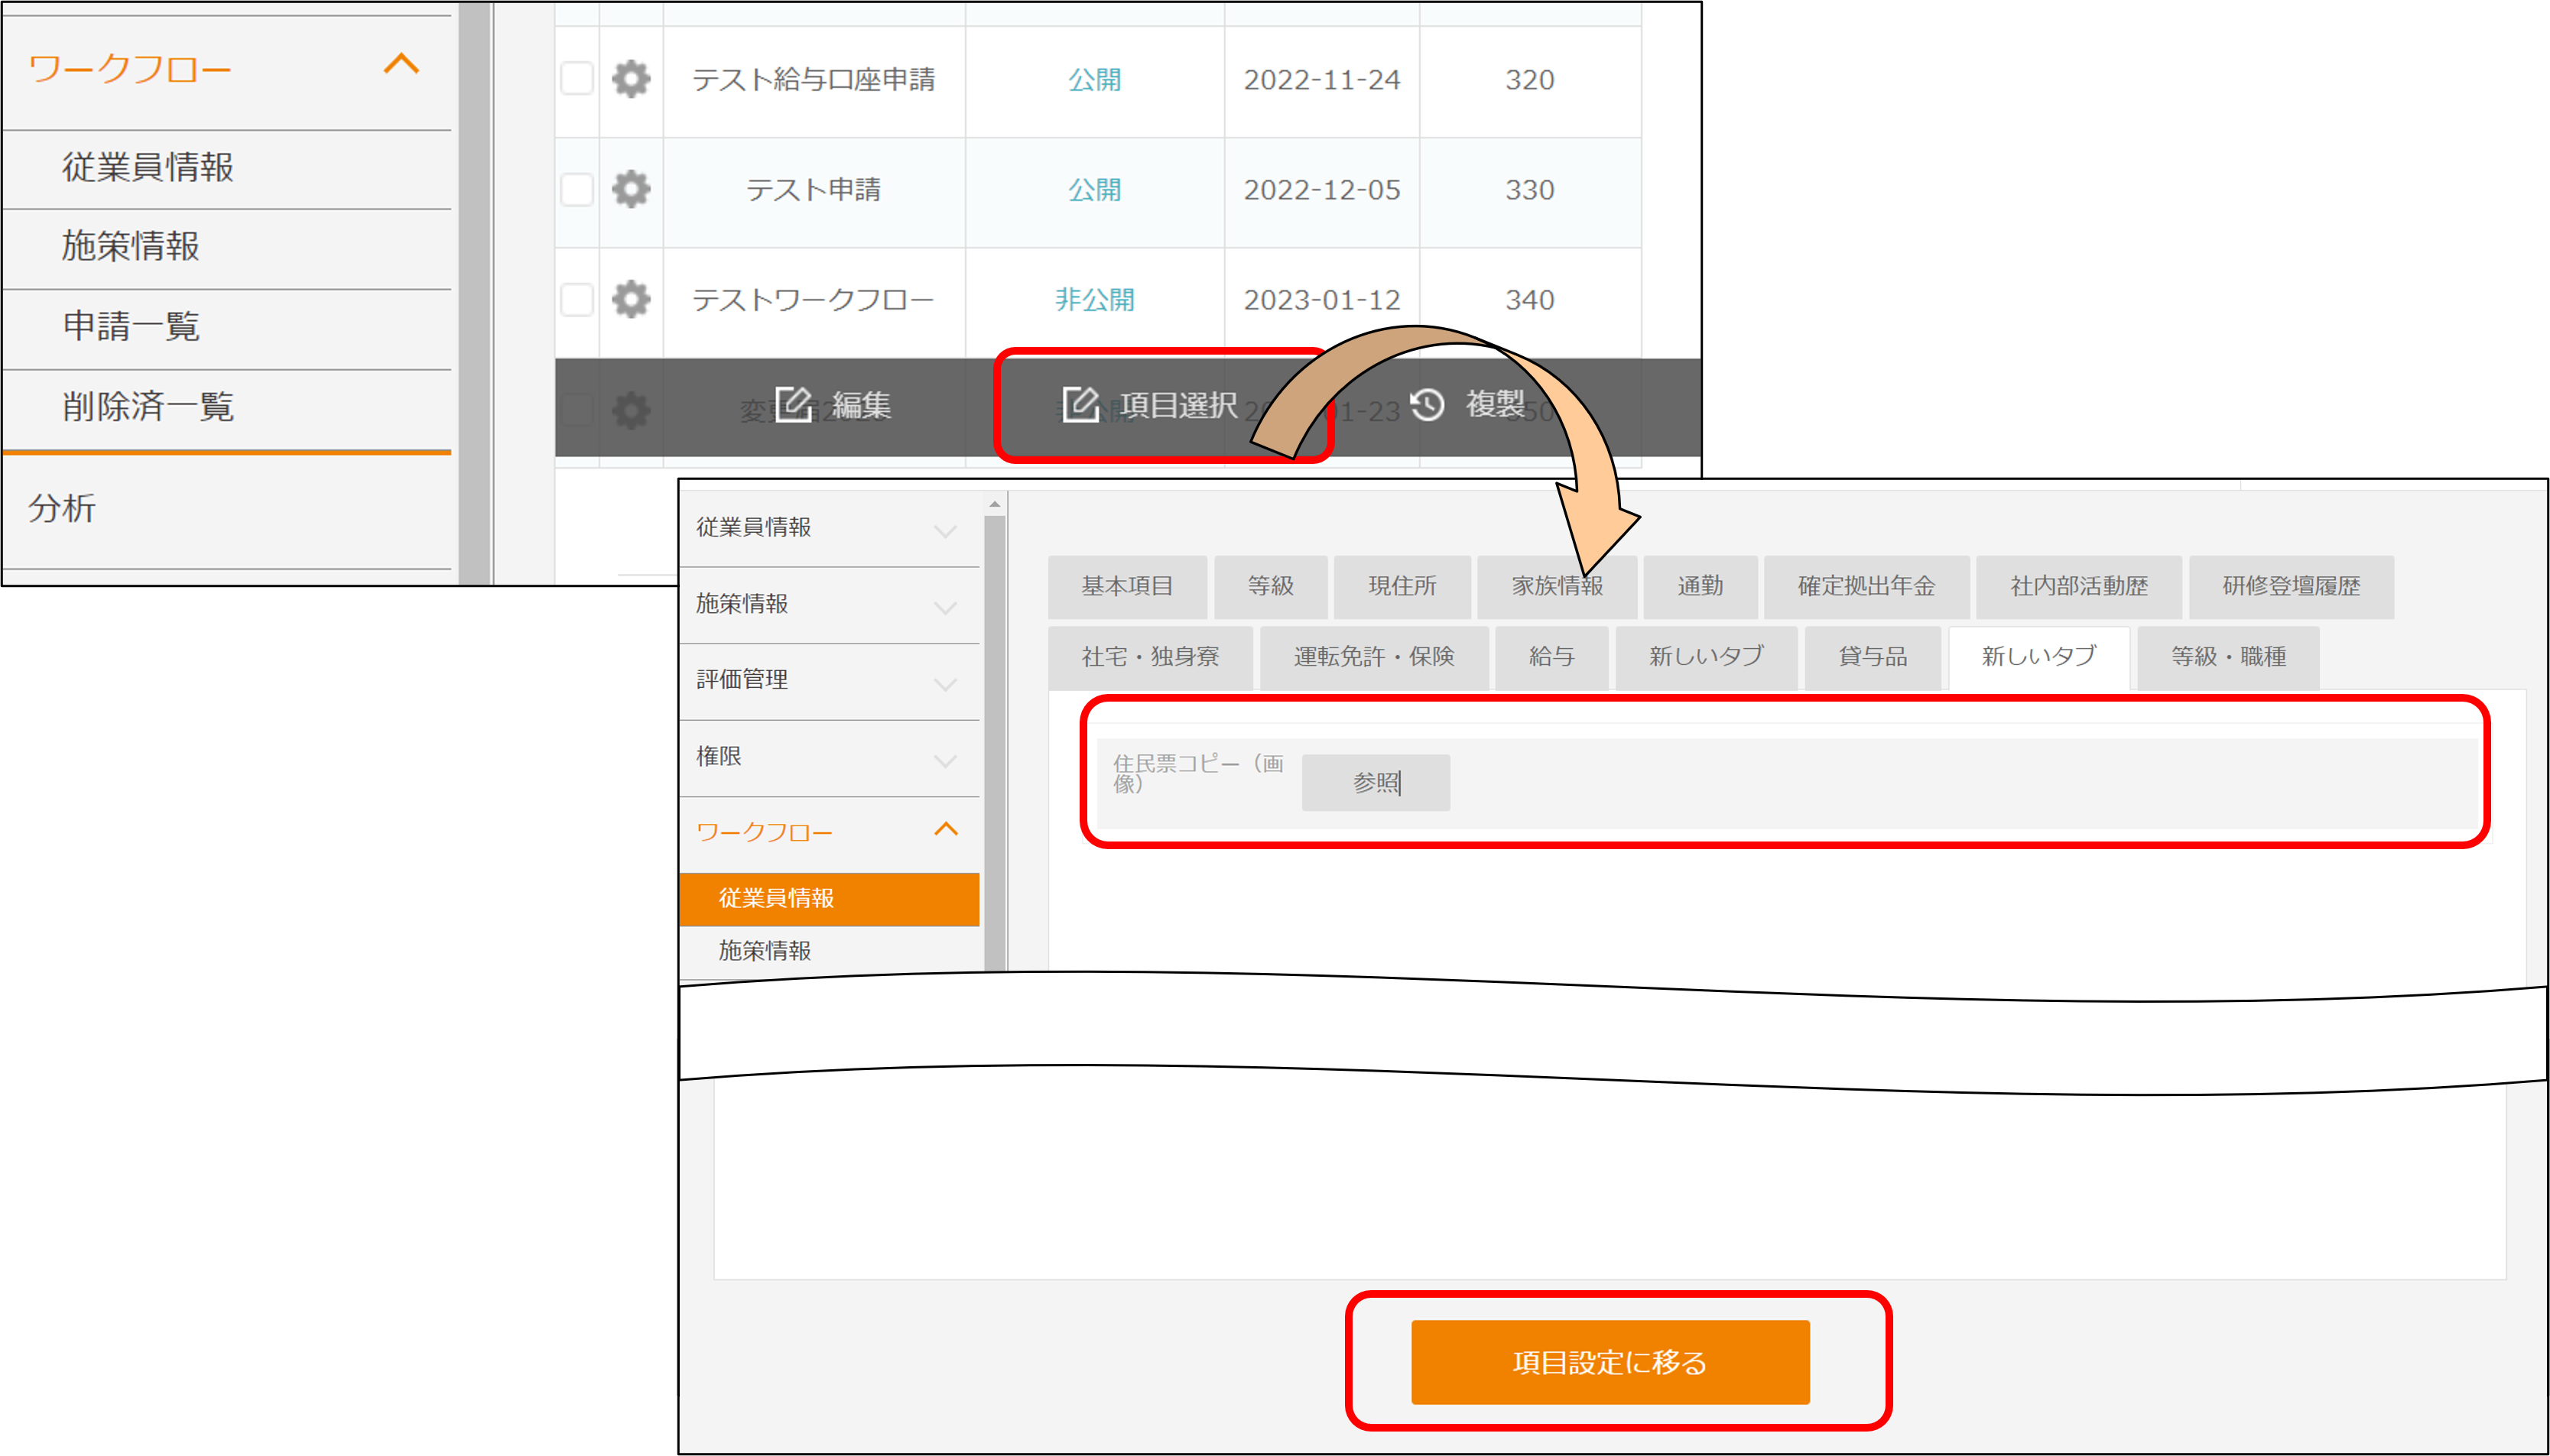Screen dimensions: 2550x1456
Task: Select active 新しいタブ next to 等級・職種
Action: tap(2038, 657)
